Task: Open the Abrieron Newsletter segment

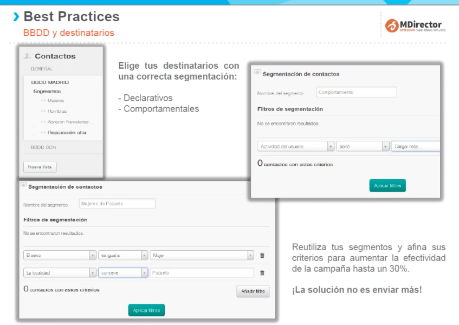Action: pyautogui.click(x=70, y=122)
